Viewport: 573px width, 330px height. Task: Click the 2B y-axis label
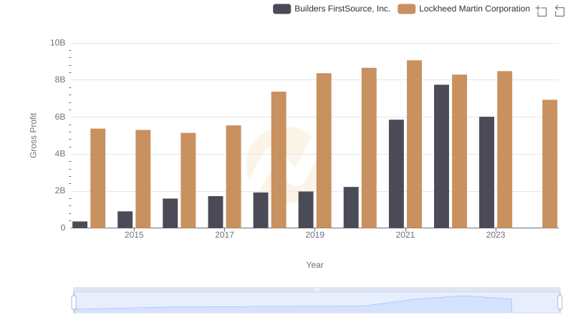pyautogui.click(x=60, y=190)
